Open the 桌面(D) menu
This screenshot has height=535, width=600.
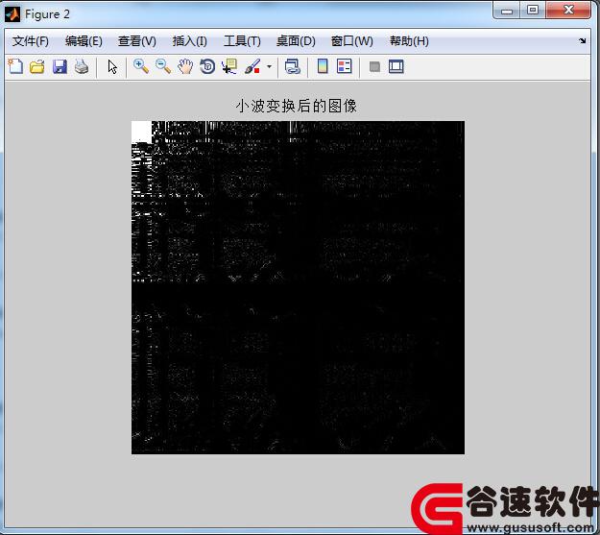click(296, 41)
